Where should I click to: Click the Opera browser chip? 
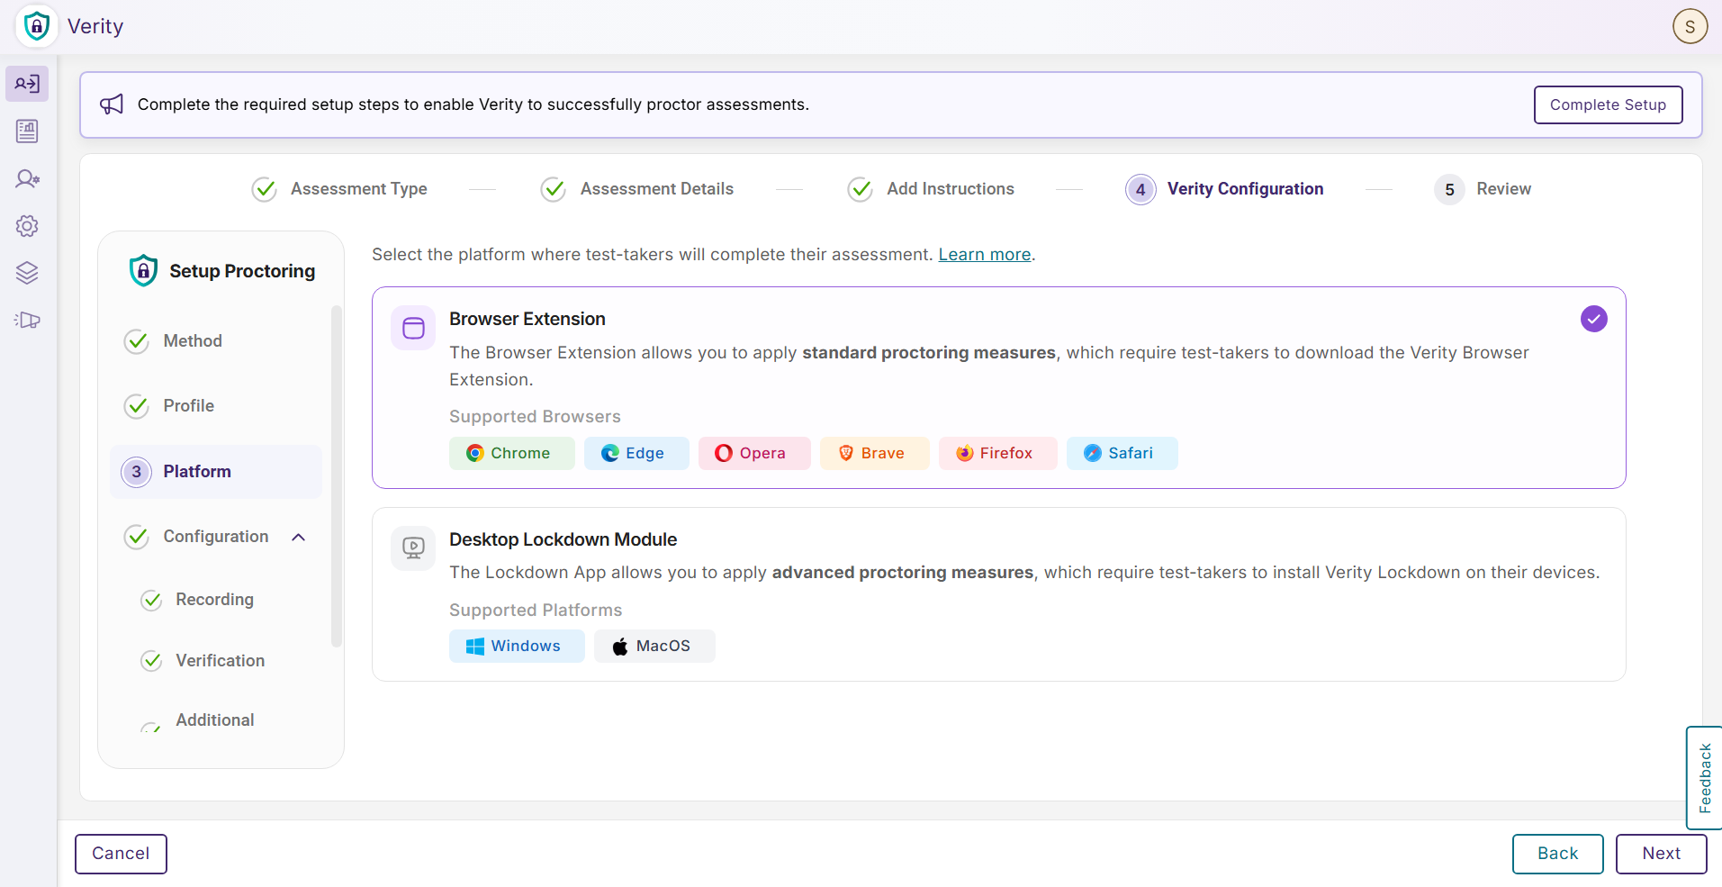[754, 453]
